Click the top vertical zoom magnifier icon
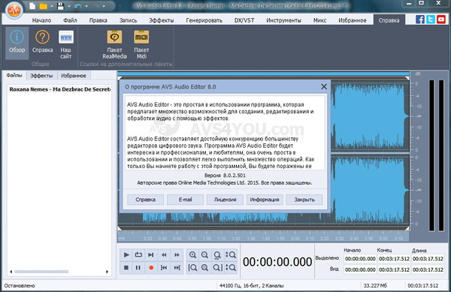Image resolution: width=451 pixels, height=292 pixels. tap(231, 254)
